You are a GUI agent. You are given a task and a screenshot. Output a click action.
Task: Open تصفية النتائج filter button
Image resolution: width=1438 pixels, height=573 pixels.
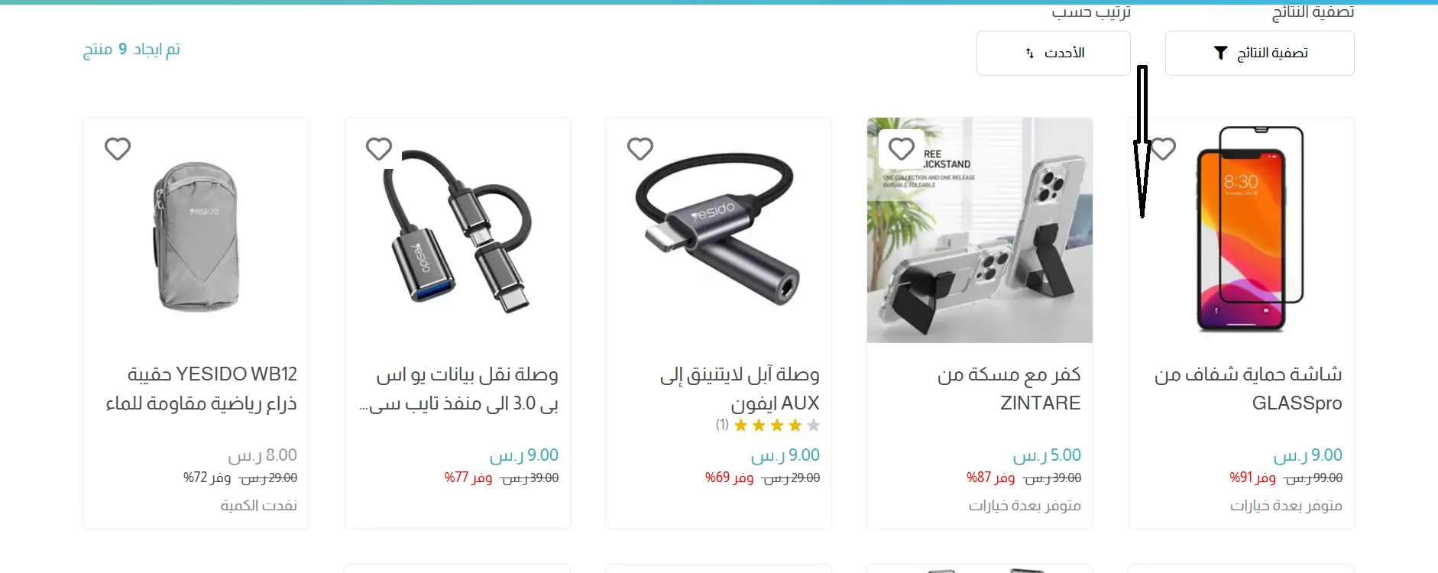1259,53
